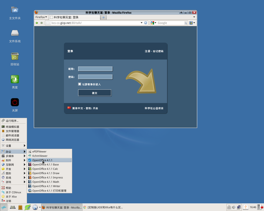Click the show desktop launcher on the panel
Image resolution: width=264 pixels, height=211 pixels.
pyautogui.click(x=12, y=207)
